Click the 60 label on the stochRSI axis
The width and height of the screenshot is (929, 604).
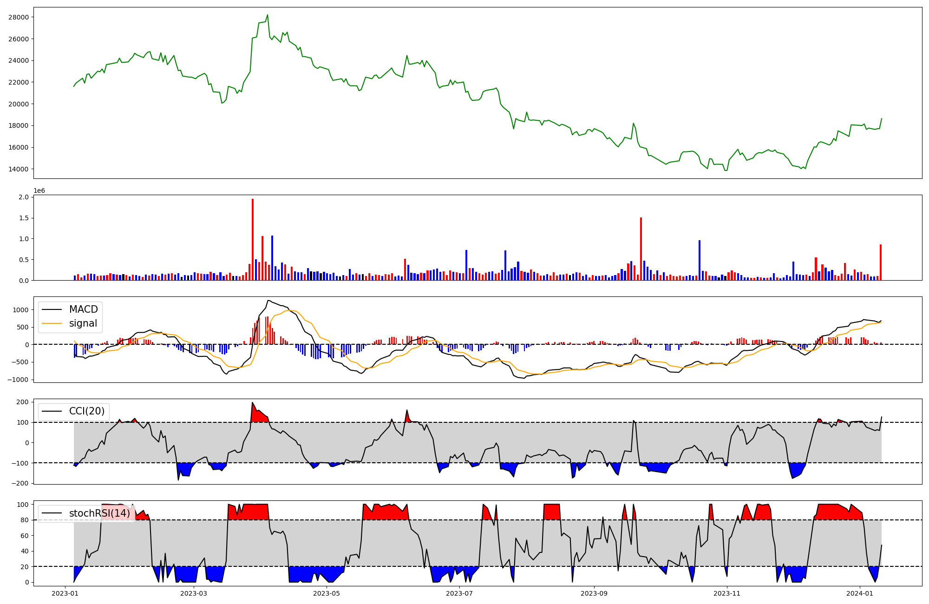click(25, 536)
